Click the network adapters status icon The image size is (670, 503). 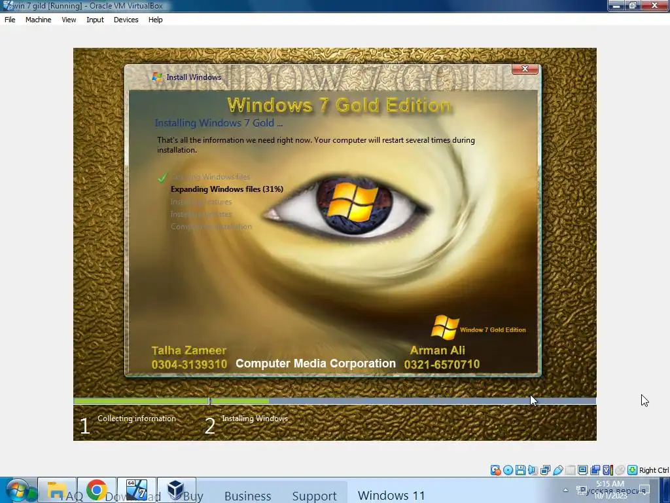(545, 470)
